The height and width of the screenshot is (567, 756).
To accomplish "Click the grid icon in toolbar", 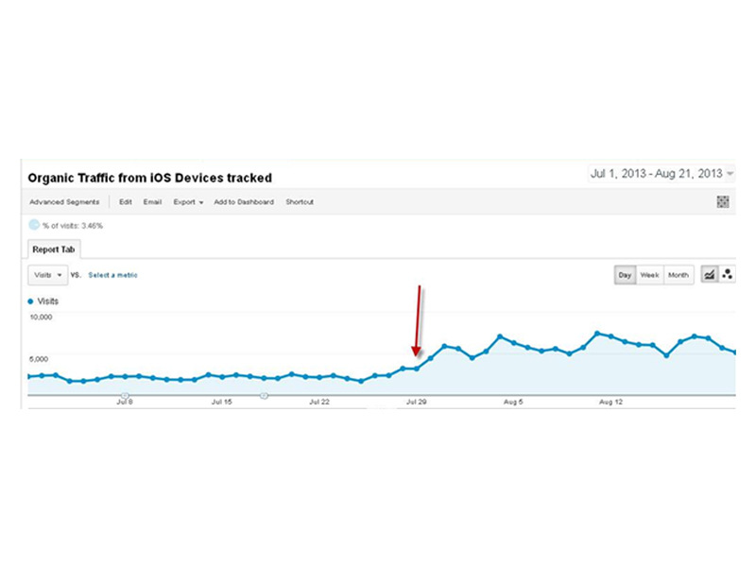I will (x=724, y=202).
